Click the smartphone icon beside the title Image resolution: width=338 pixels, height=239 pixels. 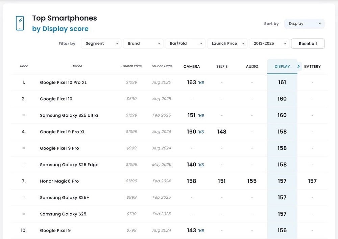point(20,23)
